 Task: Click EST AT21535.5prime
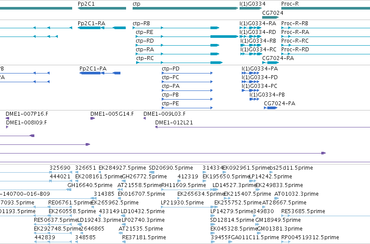click(x=120, y=234)
